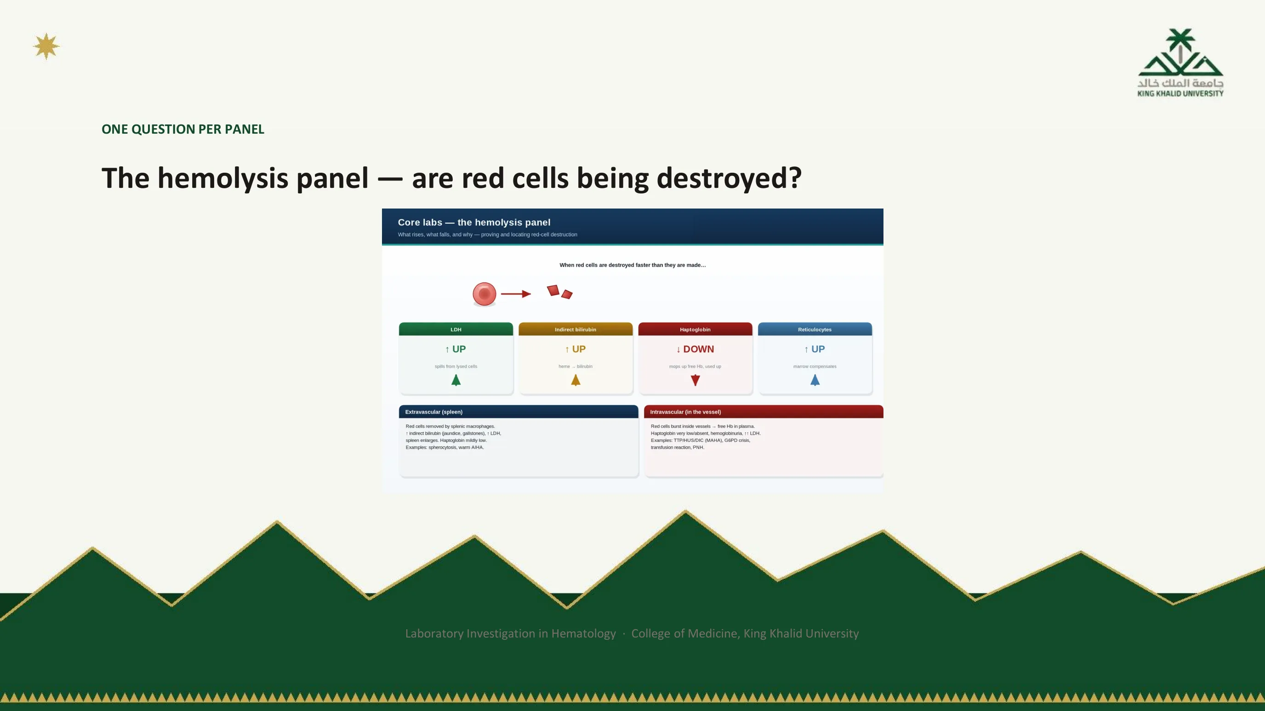Screen dimensions: 1265x711
Task: Click 'Core labs — the hemolysis panel' title
Action: pos(474,222)
